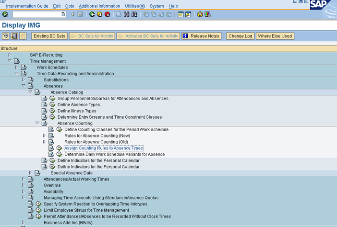This screenshot has width=337, height=227.
Task: Click the yellow Help question mark icon
Action: pos(200,14)
